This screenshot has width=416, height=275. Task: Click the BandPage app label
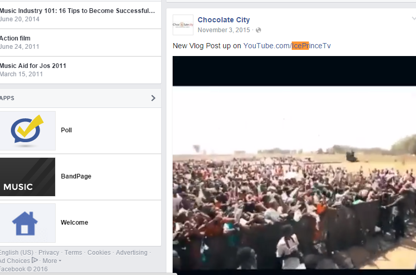76,176
